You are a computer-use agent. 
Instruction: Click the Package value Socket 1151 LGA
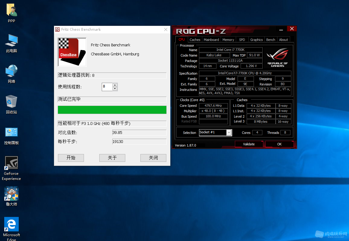pyautogui.click(x=231, y=60)
